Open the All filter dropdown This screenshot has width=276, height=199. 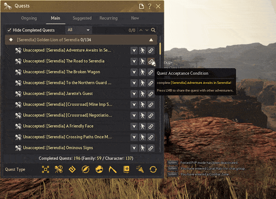tap(79, 30)
